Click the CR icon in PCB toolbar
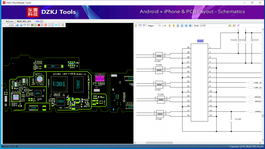 point(56,25)
